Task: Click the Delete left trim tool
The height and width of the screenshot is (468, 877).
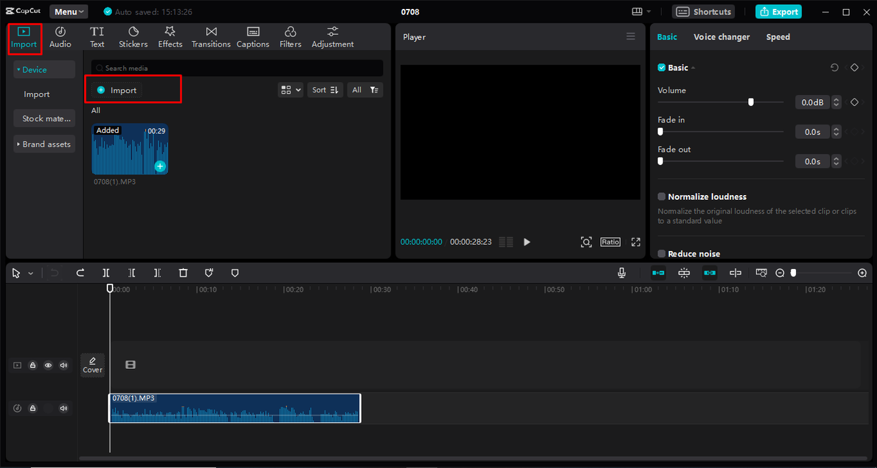Action: [x=132, y=273]
